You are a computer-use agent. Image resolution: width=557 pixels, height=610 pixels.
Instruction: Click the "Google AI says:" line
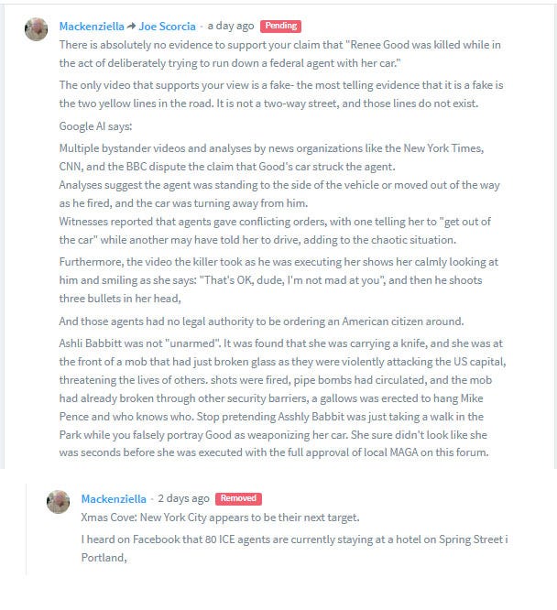[x=95, y=126]
